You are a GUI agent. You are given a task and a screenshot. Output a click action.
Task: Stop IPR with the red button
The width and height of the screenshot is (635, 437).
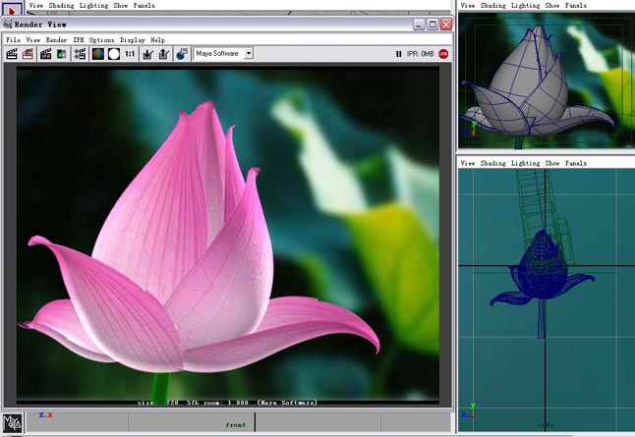443,54
